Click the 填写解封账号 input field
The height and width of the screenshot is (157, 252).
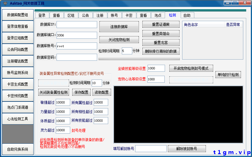coord(151,149)
